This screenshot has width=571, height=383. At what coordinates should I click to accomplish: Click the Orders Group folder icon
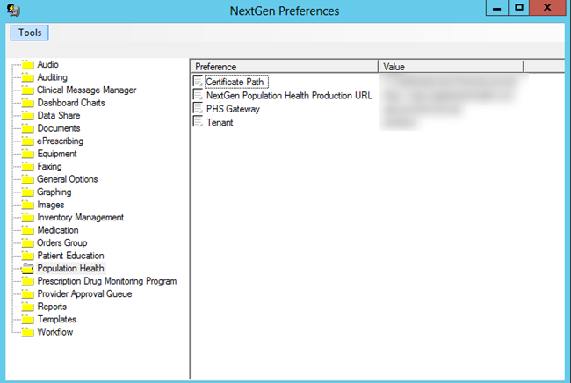coord(27,243)
